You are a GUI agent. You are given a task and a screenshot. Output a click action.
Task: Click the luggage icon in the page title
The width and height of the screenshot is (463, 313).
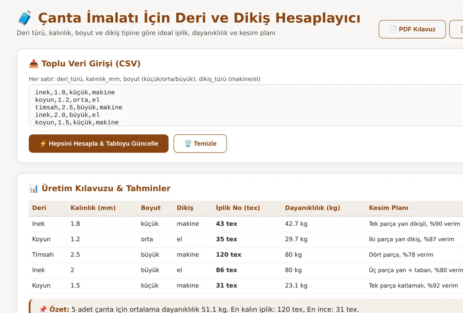coord(25,18)
